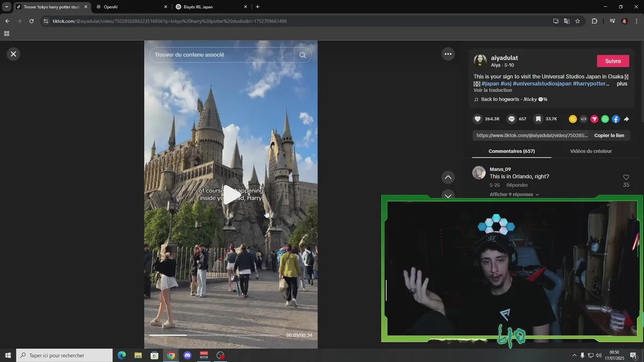Click the search magnifier icon on video

(302, 55)
